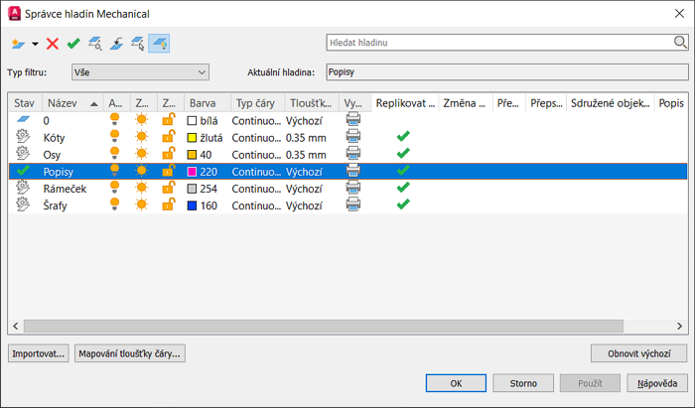Click the layer search magnifier toolbar icon
The image size is (695, 408).
[95, 43]
